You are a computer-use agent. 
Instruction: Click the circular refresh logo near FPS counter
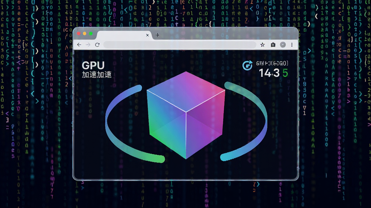tap(247, 65)
